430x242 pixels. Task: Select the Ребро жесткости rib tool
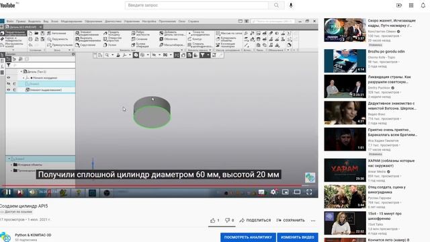[x=140, y=33]
